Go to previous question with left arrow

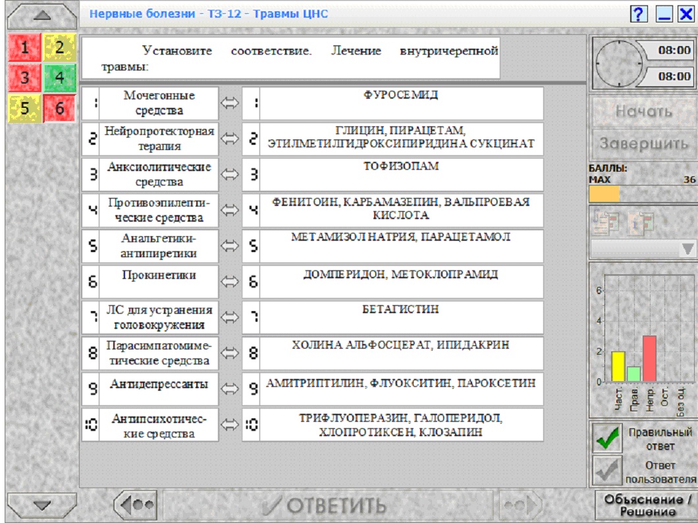[x=137, y=505]
